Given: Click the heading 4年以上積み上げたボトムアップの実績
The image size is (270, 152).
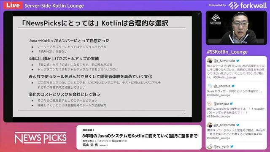Looking at the screenshot, I should tap(64, 59).
